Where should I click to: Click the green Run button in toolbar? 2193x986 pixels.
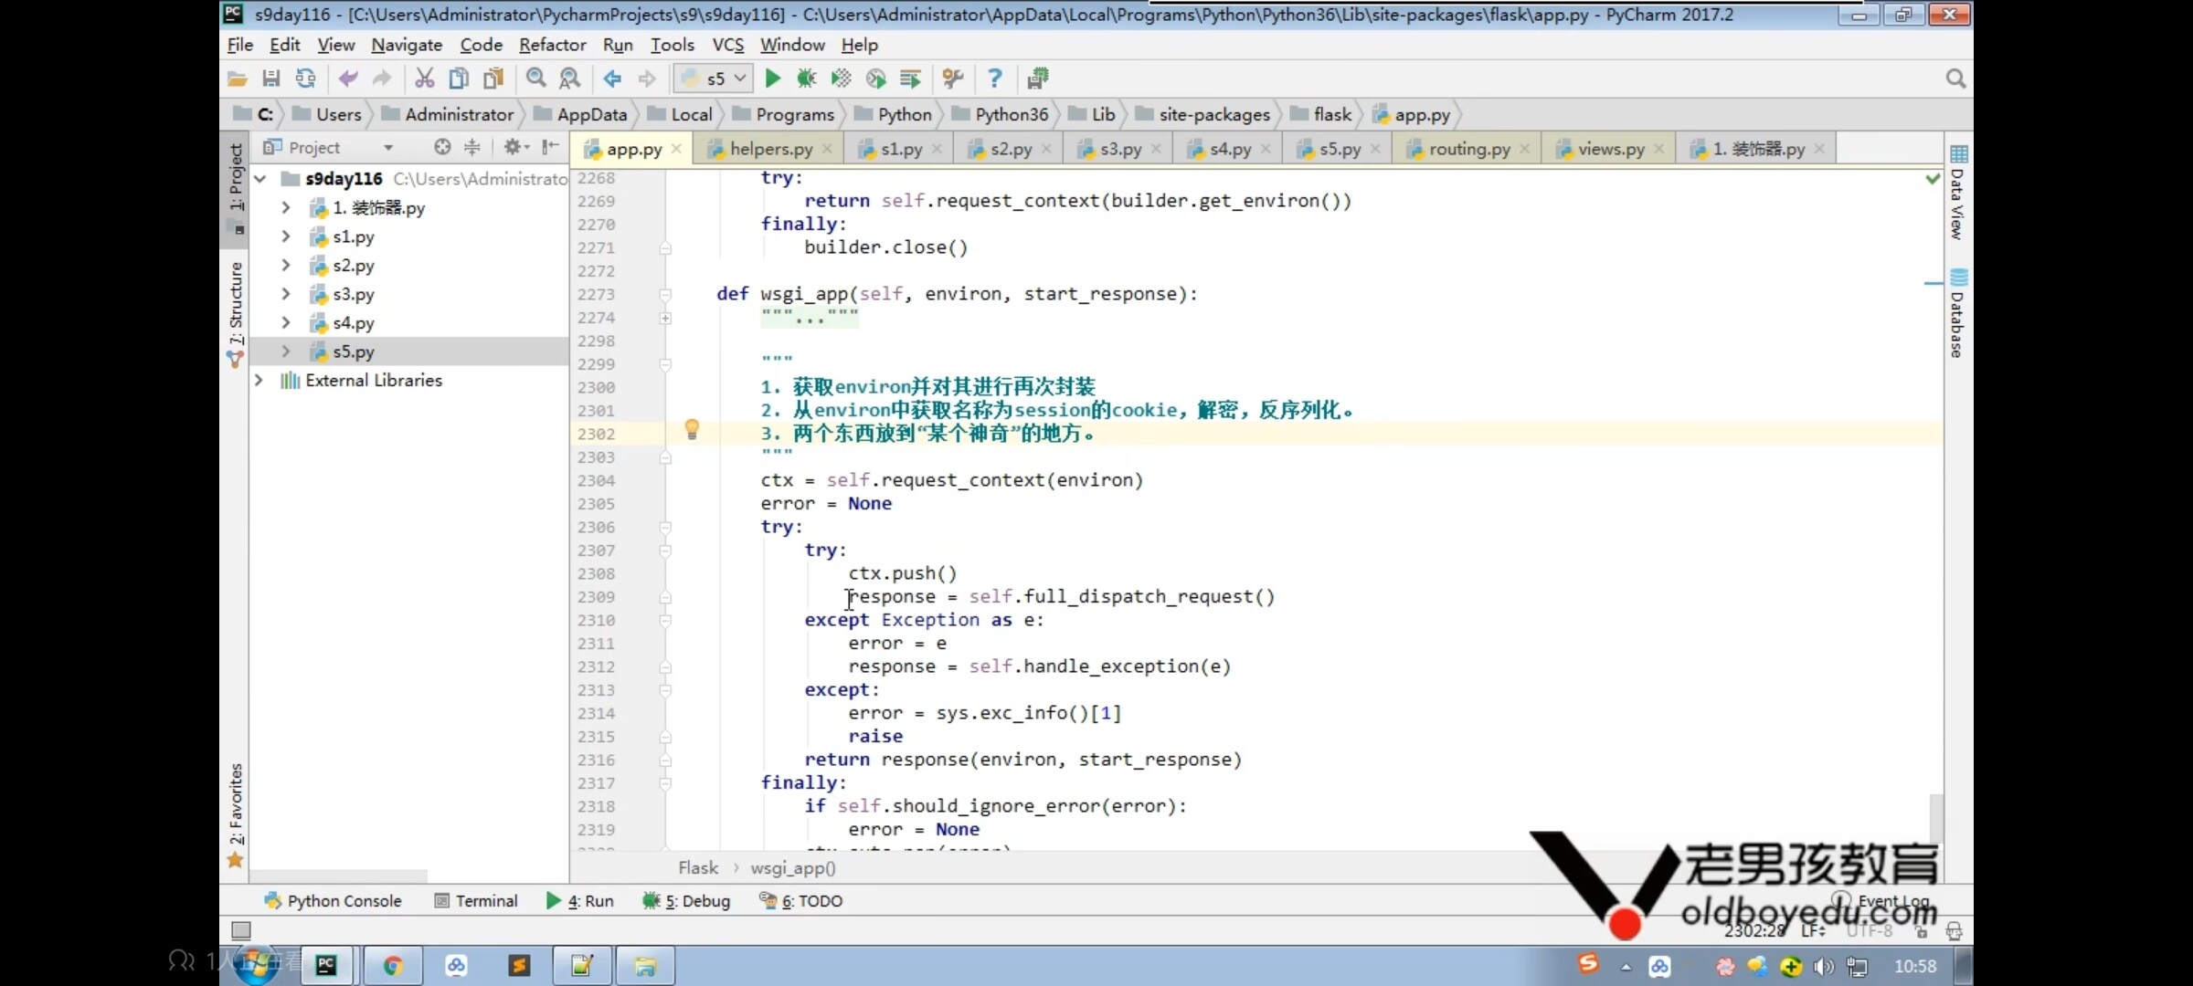(x=772, y=79)
